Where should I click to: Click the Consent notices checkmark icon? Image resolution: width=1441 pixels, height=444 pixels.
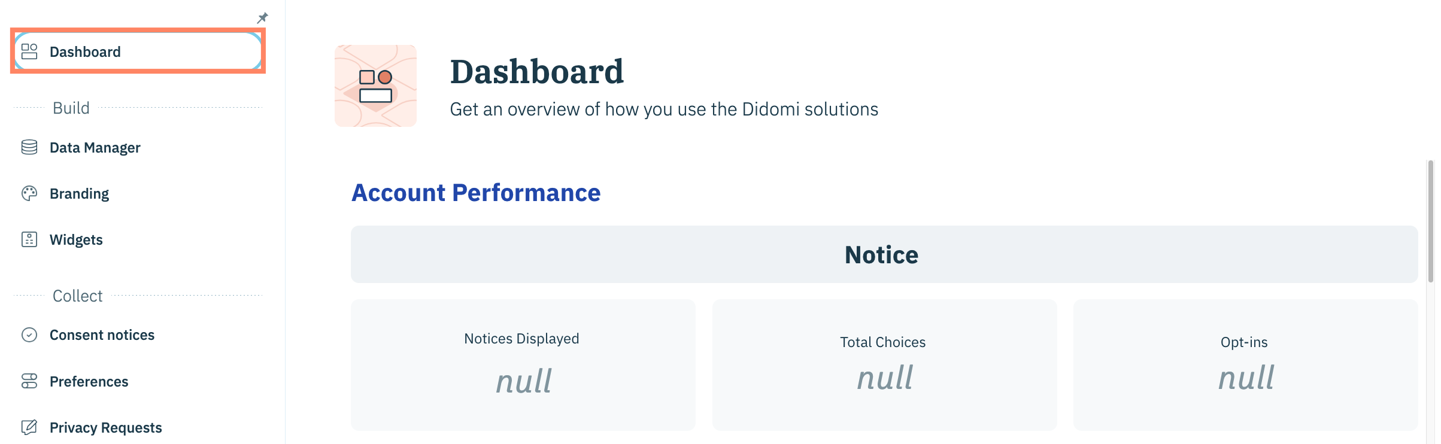pyautogui.click(x=29, y=334)
